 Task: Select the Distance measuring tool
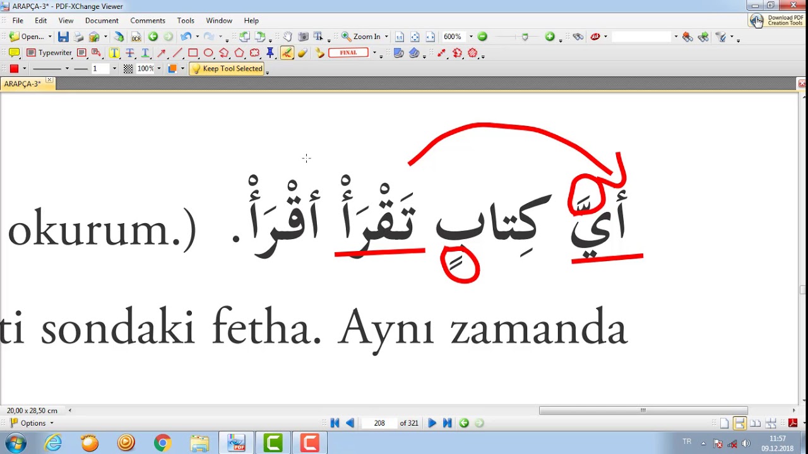click(x=441, y=53)
